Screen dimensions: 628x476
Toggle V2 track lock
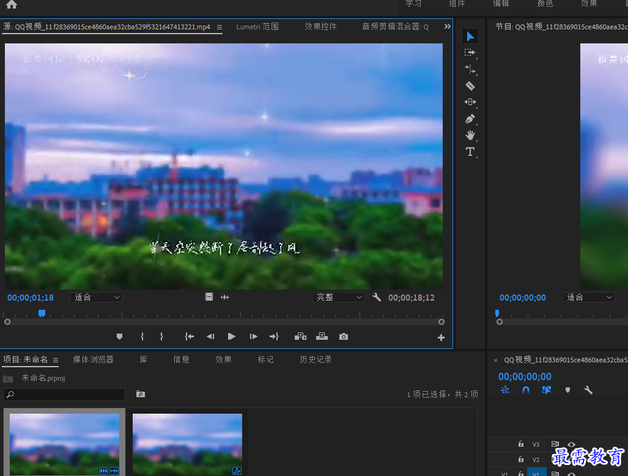(x=520, y=459)
